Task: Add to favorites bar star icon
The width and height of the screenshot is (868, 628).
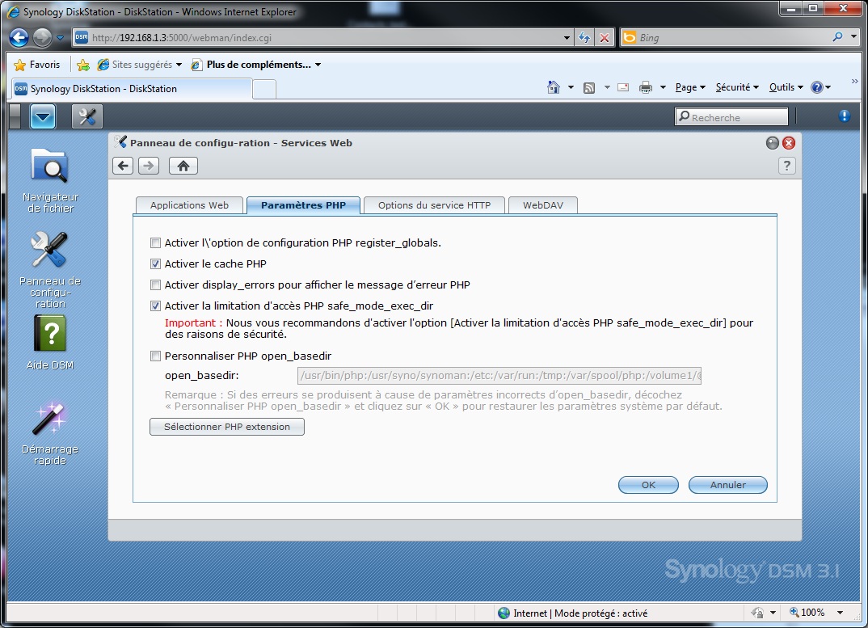Action: pyautogui.click(x=83, y=65)
